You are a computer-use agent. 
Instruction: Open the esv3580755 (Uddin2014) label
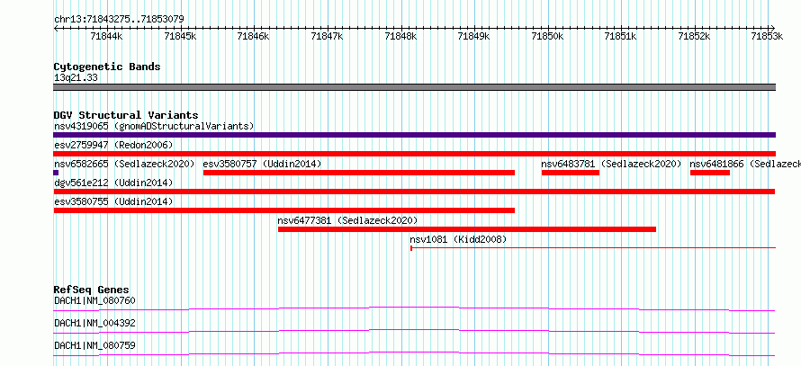click(113, 201)
